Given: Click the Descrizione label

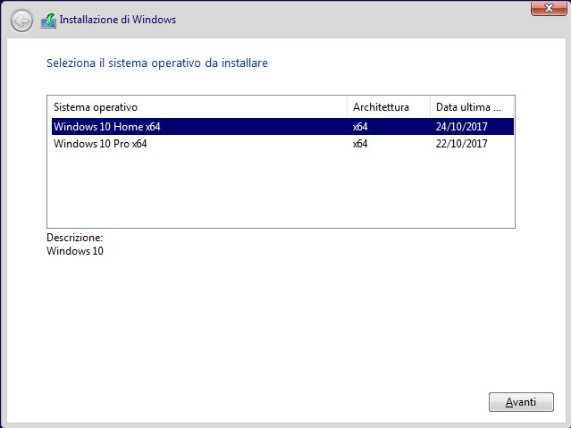Looking at the screenshot, I should (x=75, y=238).
